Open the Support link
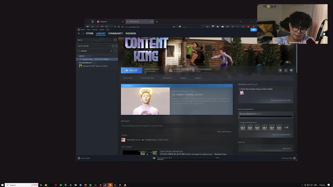The image size is (333, 187). (198, 78)
